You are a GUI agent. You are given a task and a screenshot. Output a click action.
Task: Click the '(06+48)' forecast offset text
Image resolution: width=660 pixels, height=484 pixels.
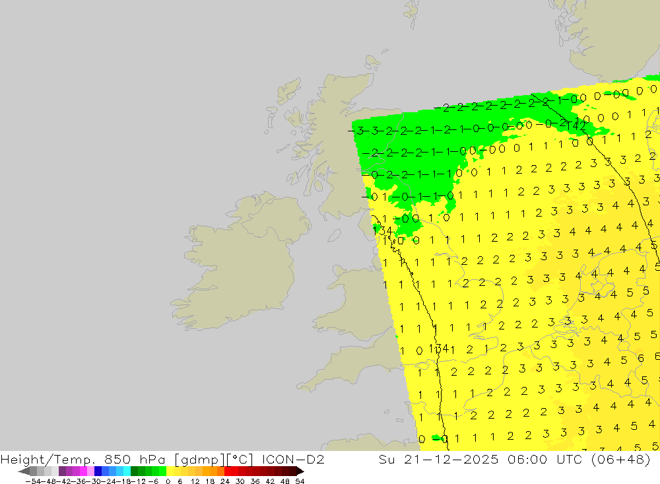point(621,459)
